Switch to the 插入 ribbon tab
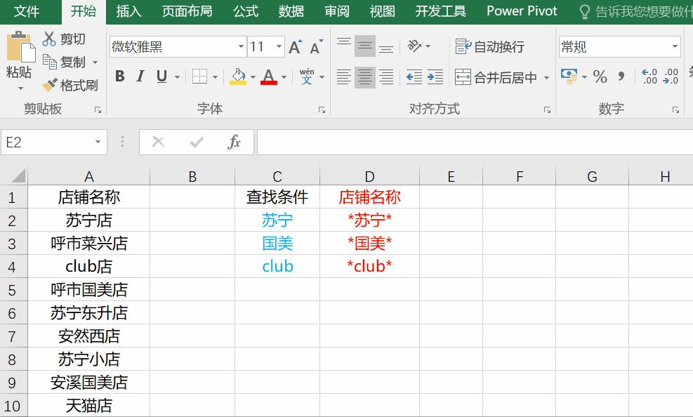This screenshot has width=693, height=417. [128, 11]
